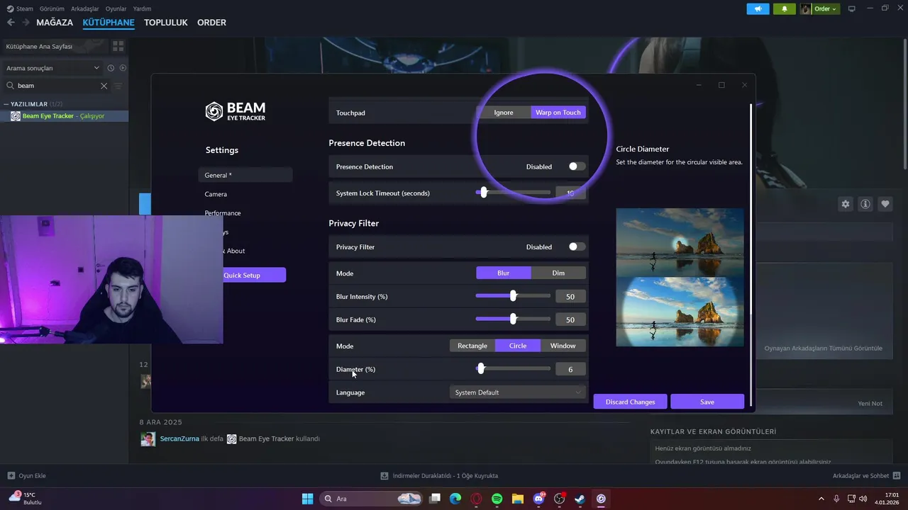This screenshot has width=908, height=510.
Task: Open the ORDER profile tab
Action: point(211,23)
